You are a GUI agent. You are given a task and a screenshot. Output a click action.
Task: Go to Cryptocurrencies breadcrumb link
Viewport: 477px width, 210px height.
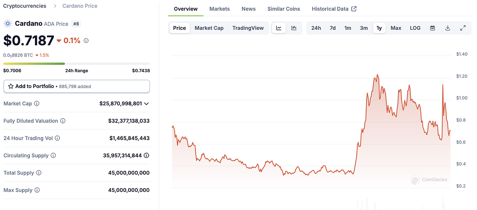tap(25, 6)
